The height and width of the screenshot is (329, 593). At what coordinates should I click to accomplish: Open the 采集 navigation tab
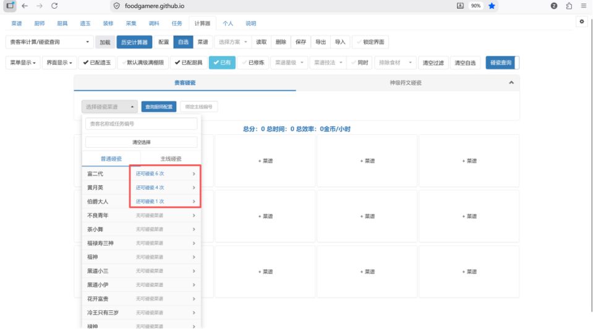(131, 23)
